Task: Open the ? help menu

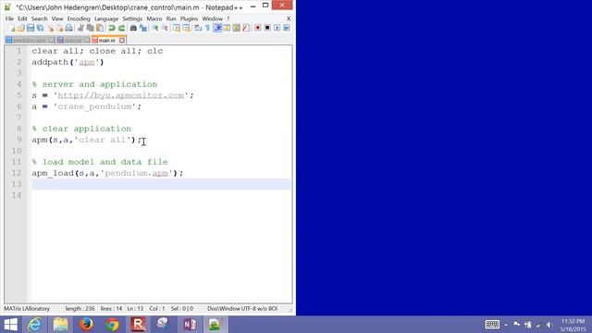Action: (x=228, y=18)
